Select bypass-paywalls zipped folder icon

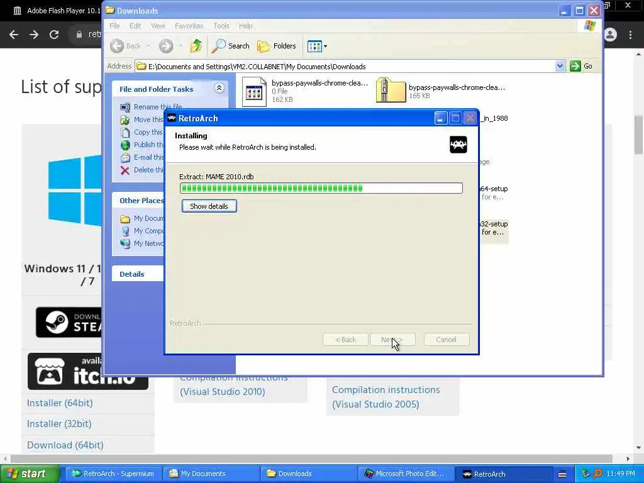pos(391,90)
